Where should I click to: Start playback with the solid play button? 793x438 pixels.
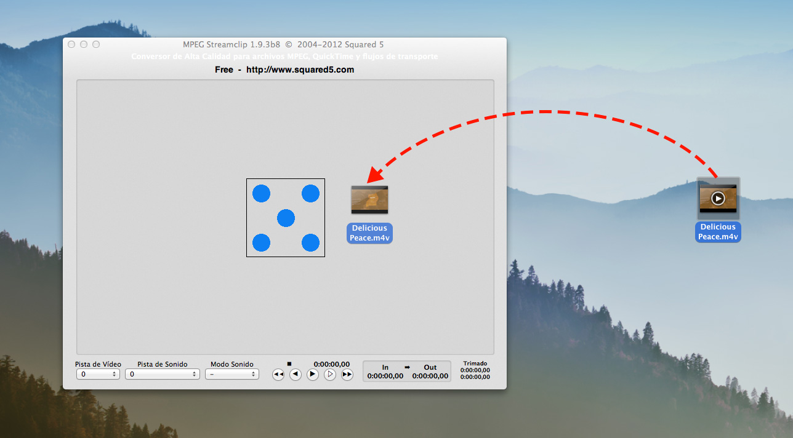tap(313, 374)
